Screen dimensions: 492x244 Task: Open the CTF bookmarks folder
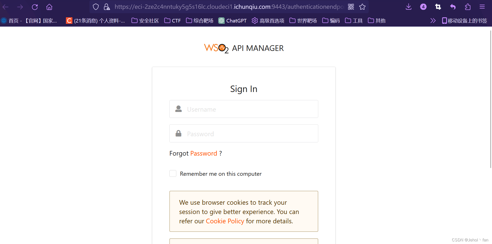click(172, 21)
